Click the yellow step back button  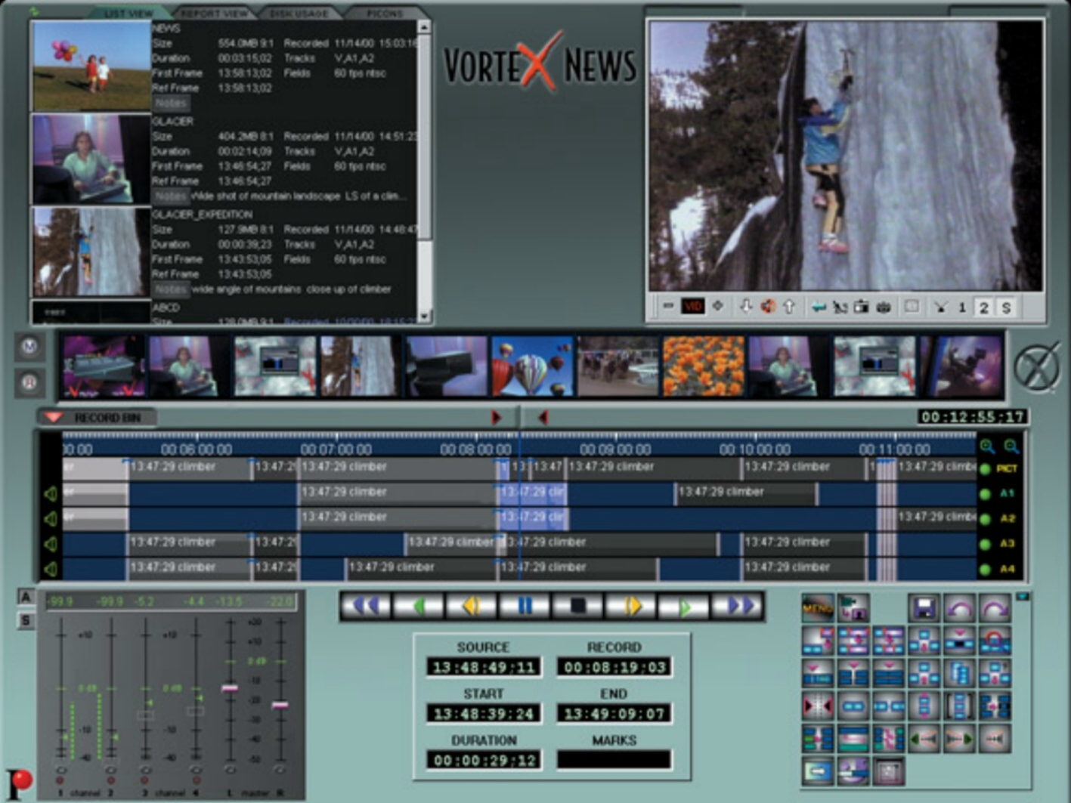tap(471, 606)
